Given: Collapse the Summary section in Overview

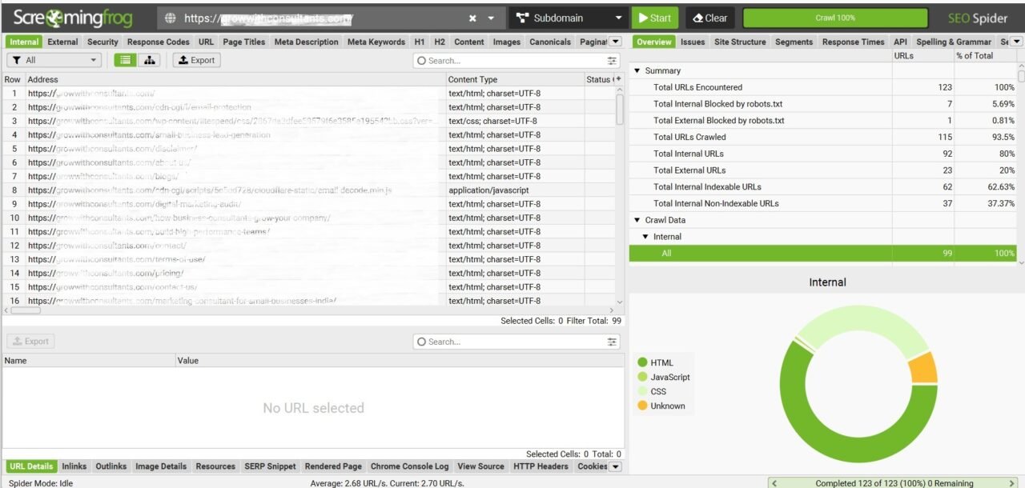Looking at the screenshot, I should pos(637,70).
